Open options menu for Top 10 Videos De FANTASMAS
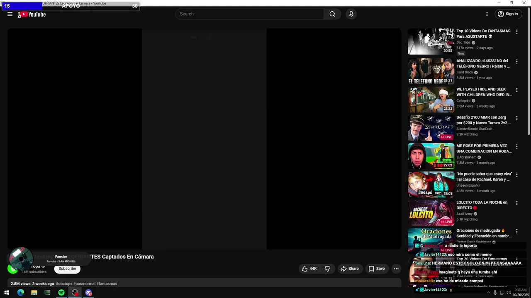 [x=517, y=32]
